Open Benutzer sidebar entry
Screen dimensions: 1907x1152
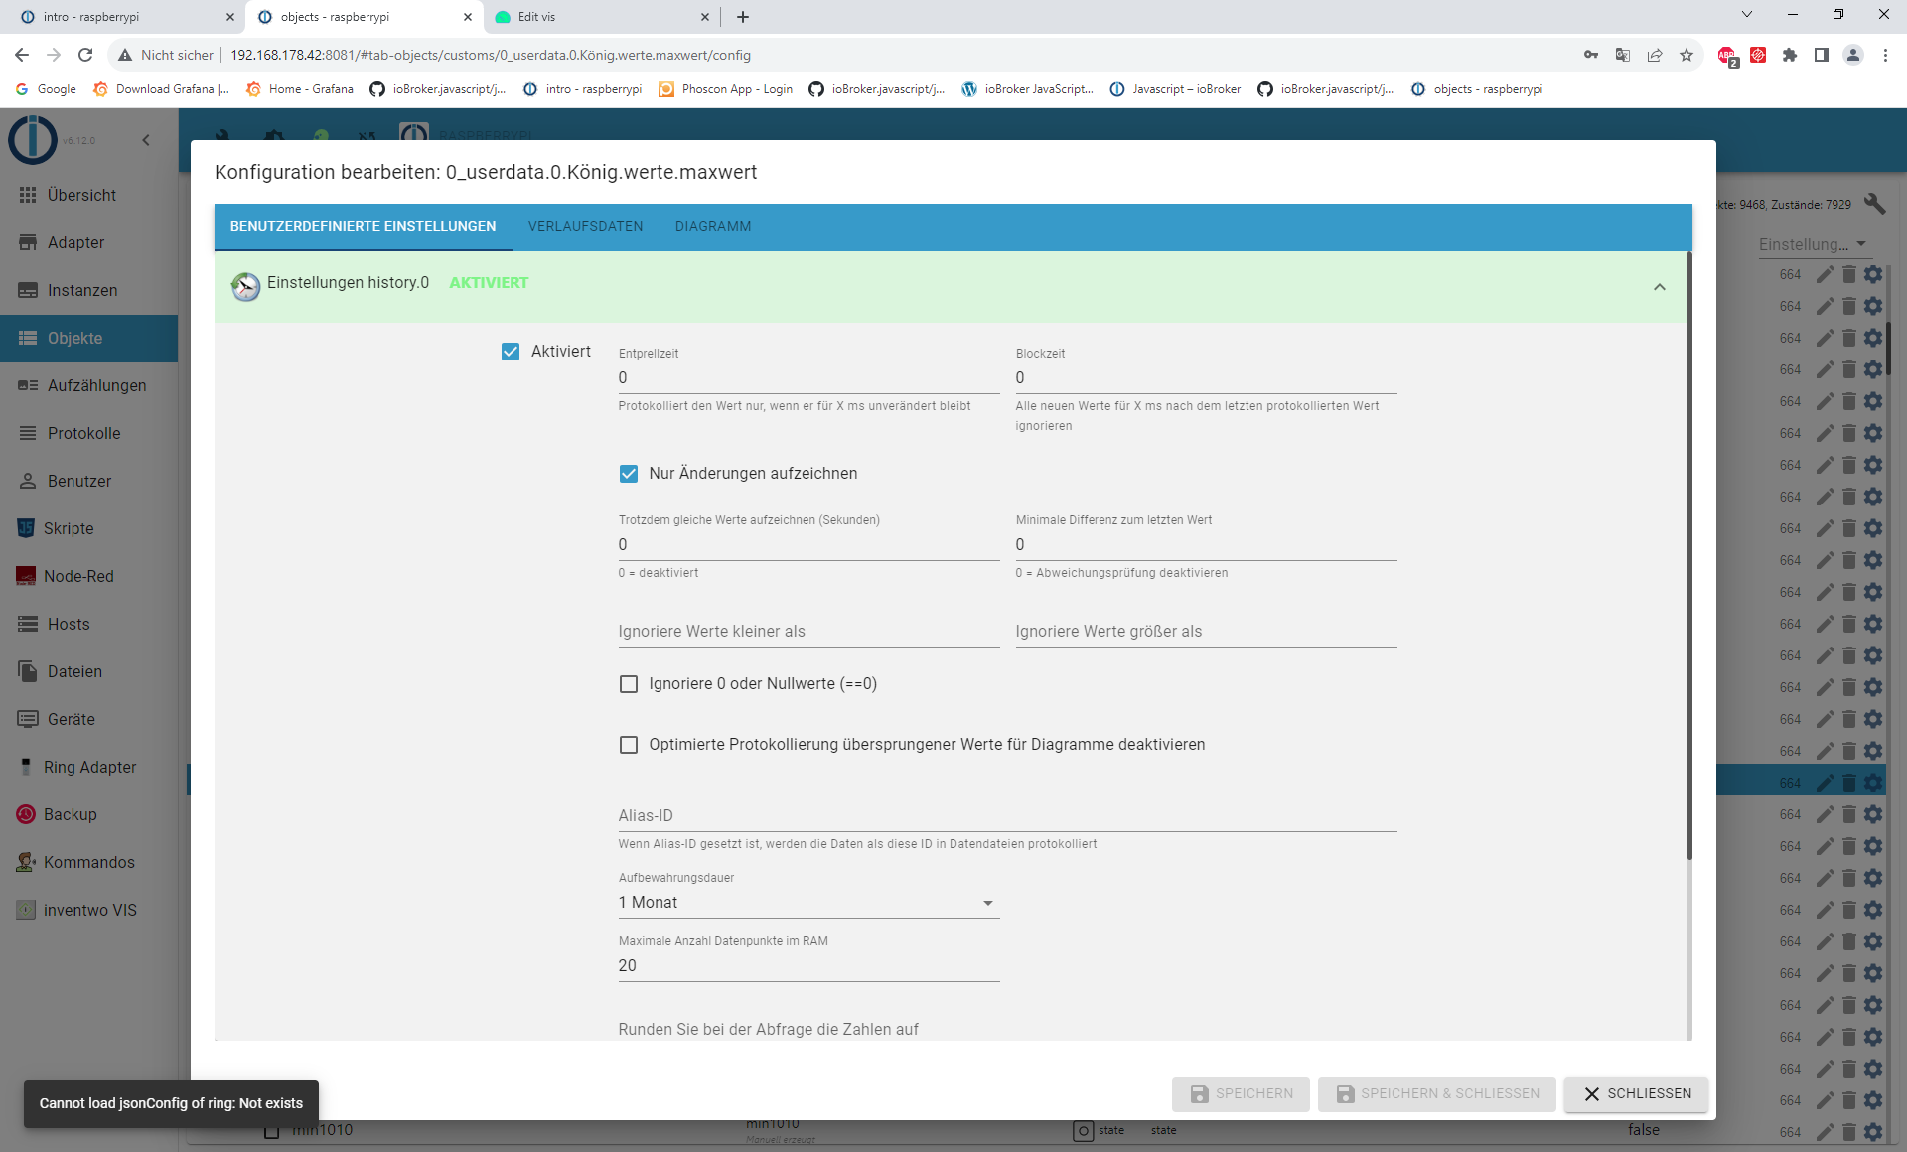point(88,481)
